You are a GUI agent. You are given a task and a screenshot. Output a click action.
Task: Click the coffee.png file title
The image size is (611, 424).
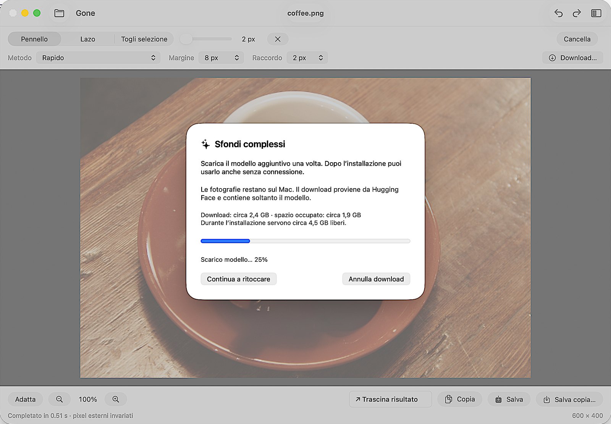click(x=305, y=13)
